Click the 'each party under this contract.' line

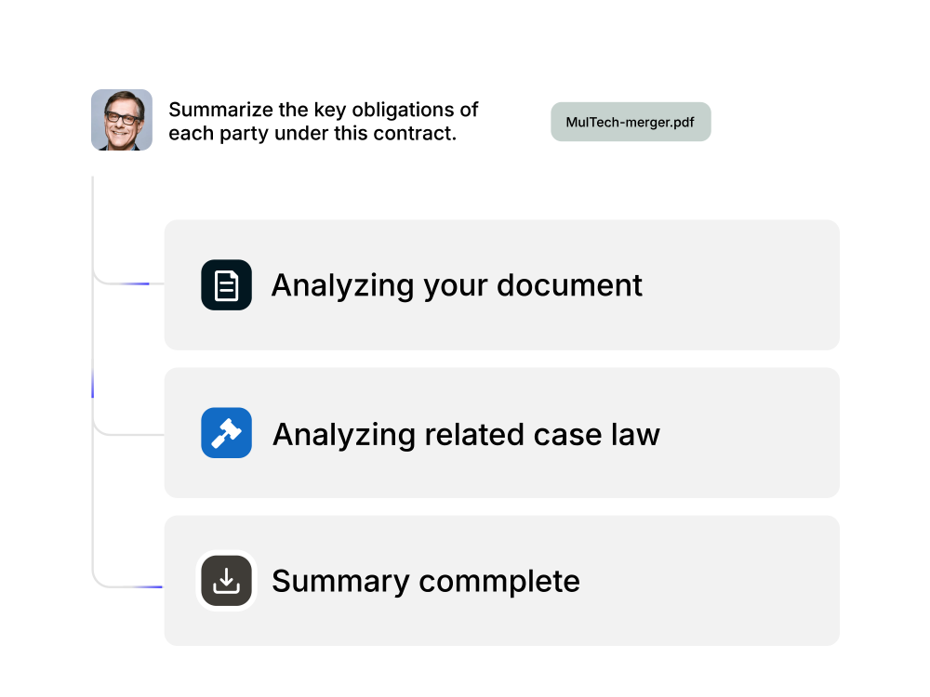[x=312, y=133]
